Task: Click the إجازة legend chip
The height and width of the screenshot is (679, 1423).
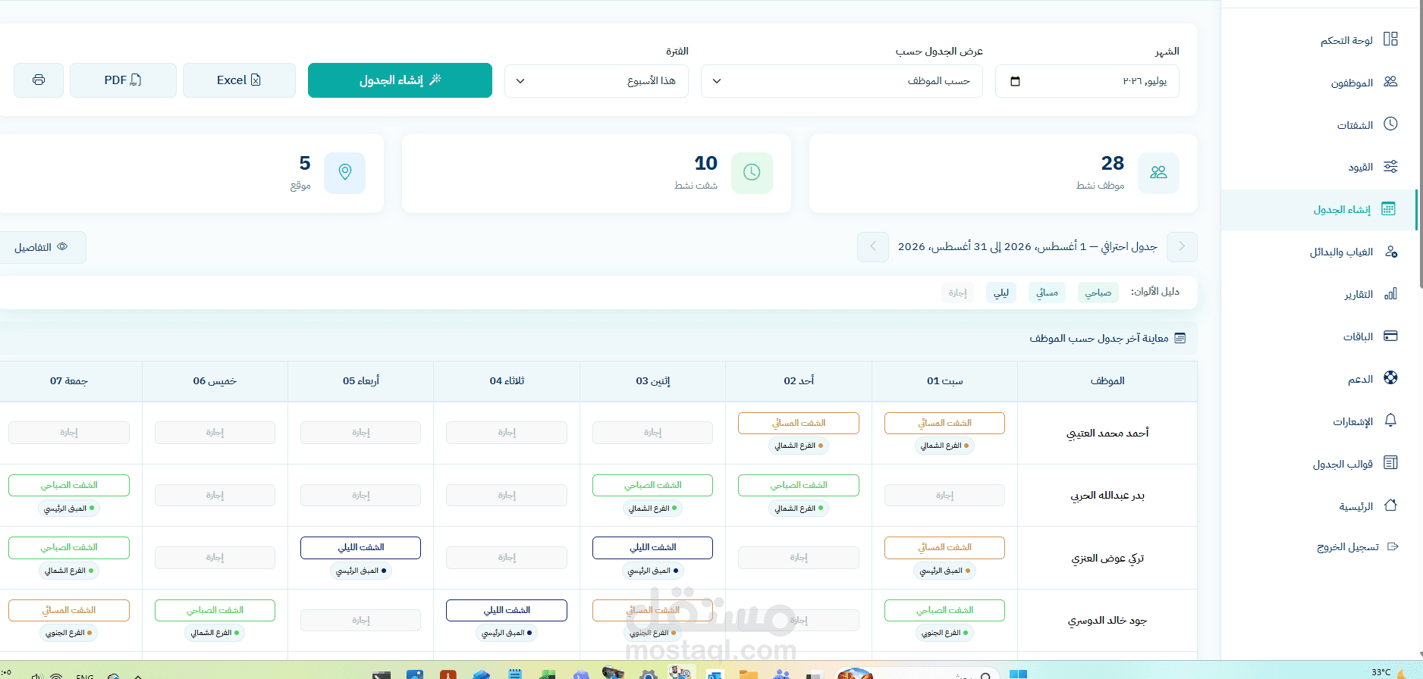Action: tap(957, 293)
